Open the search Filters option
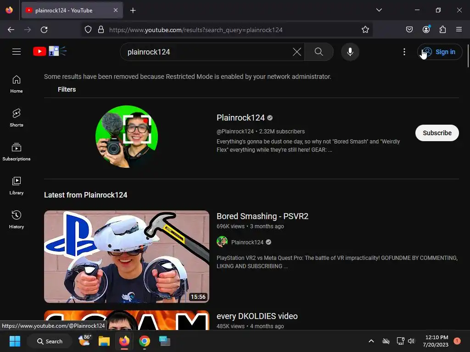470x352 pixels. coord(67,89)
